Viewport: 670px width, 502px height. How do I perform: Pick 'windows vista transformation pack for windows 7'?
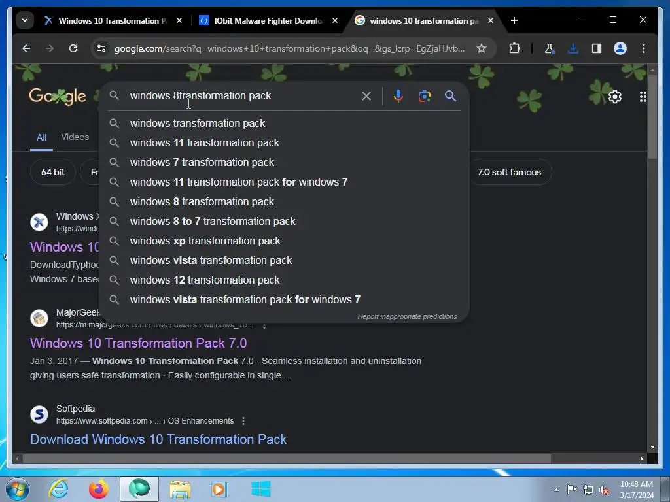[x=285, y=300]
